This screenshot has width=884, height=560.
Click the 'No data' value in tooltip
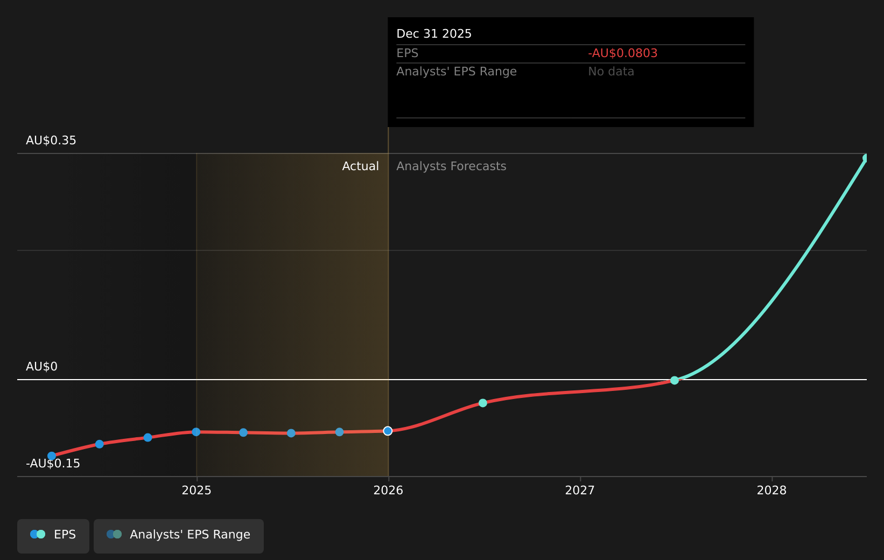pos(611,72)
